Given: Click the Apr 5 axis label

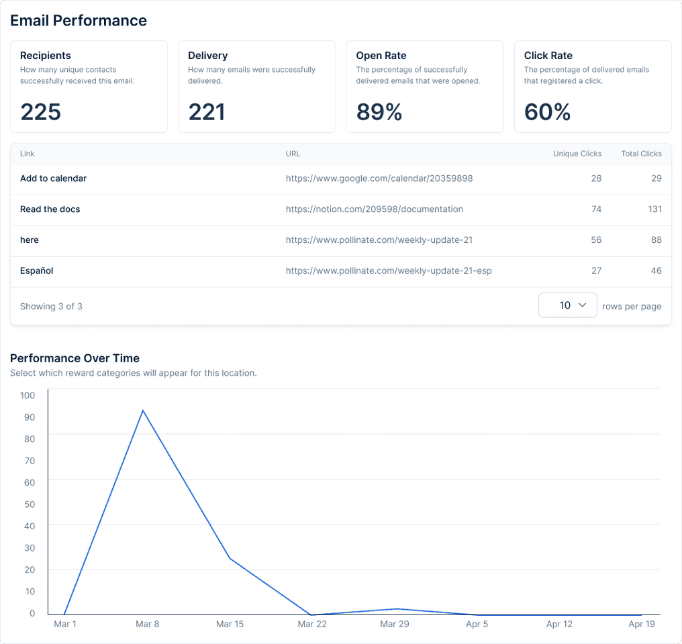Looking at the screenshot, I should click(x=477, y=624).
